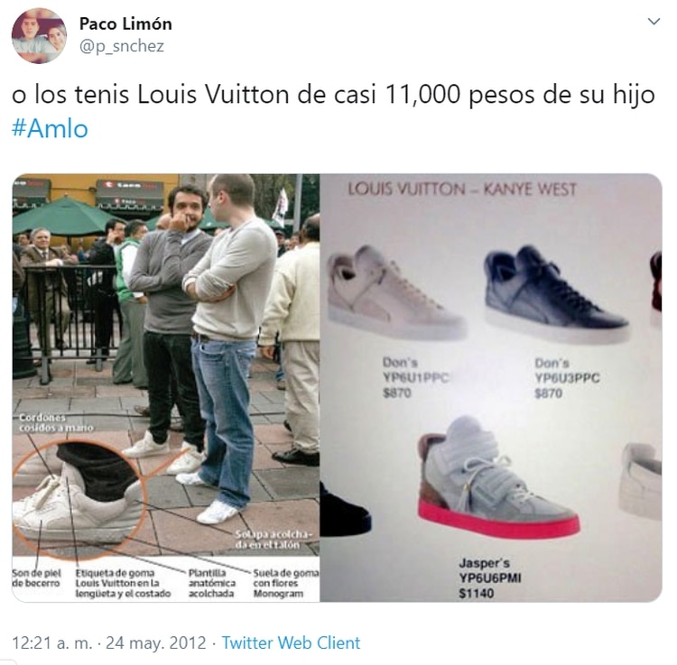Open the #Amlo hashtag
677x665 pixels.
click(x=50, y=129)
